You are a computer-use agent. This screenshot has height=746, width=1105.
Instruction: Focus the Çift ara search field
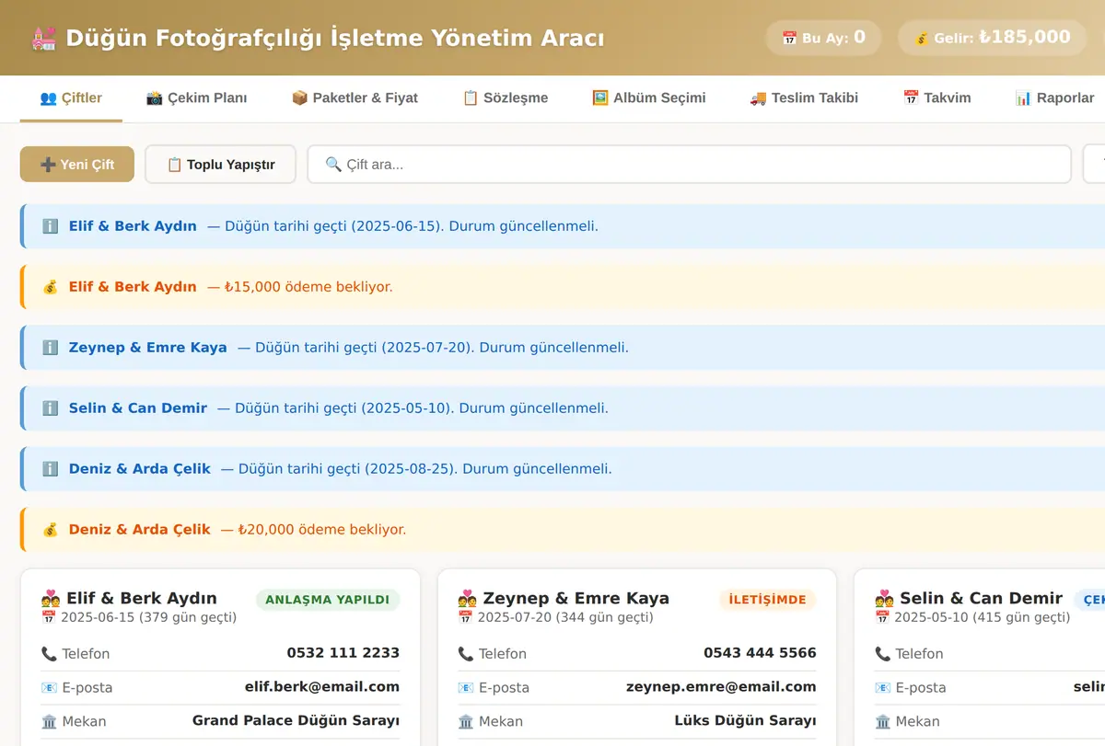click(689, 165)
